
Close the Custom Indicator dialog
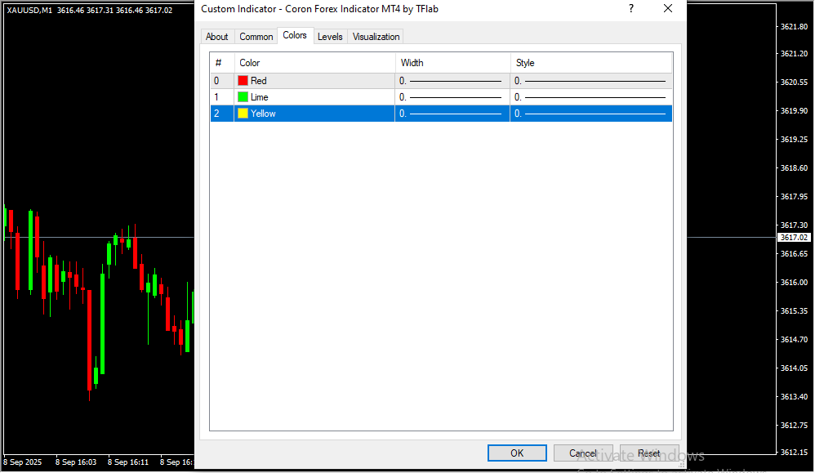click(668, 9)
